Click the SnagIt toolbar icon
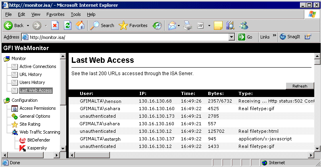The width and height of the screenshot is (321, 167). tap(283, 37)
